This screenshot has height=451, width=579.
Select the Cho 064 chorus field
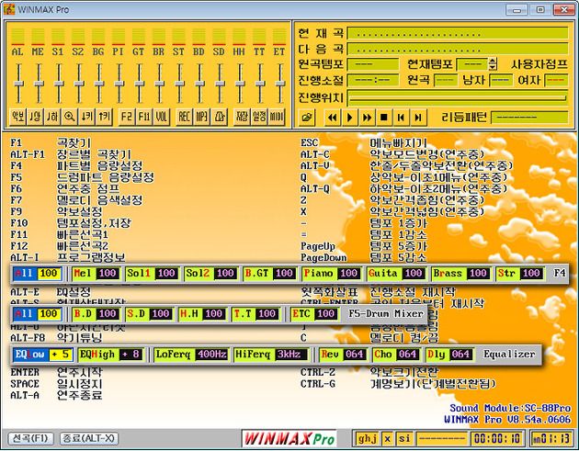coord(396,355)
